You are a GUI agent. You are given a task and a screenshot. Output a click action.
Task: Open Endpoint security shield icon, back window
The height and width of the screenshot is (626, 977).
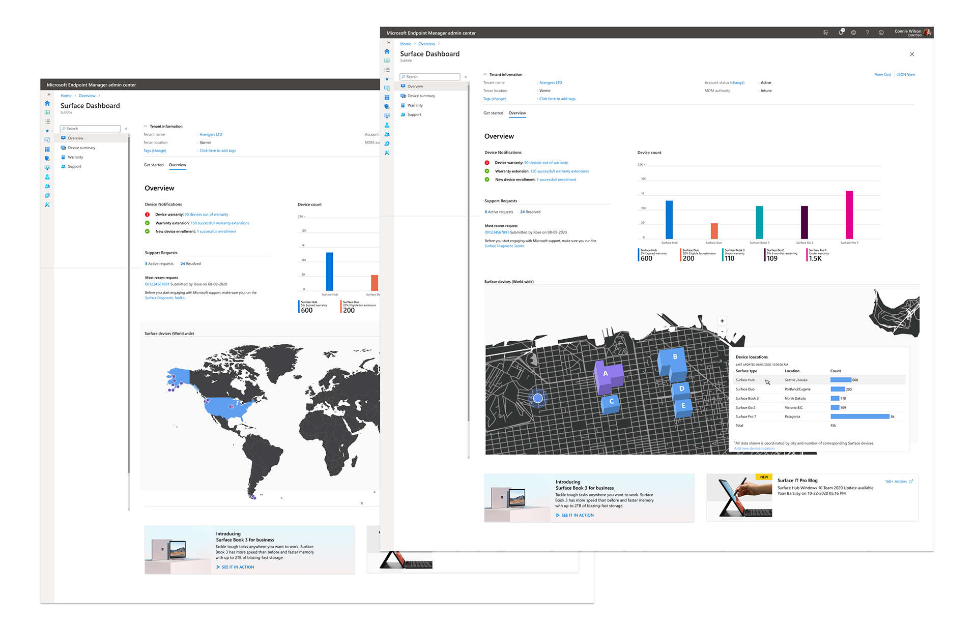(47, 158)
